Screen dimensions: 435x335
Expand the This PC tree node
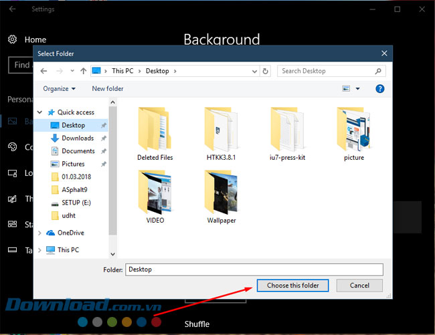39,250
